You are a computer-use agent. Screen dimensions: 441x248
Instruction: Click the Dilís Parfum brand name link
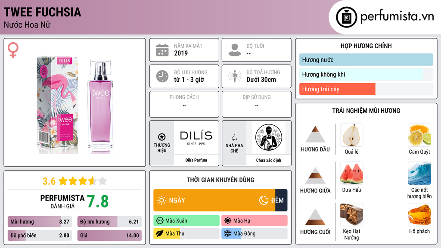point(196,160)
